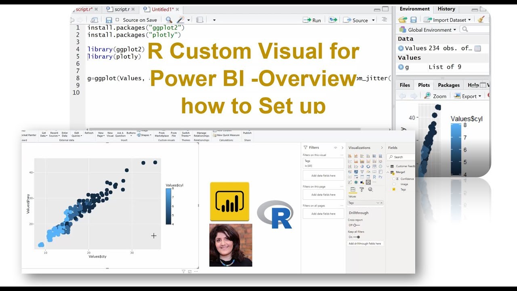Click the compile report notebook icon
This screenshot has height=291, width=517.
click(x=200, y=20)
